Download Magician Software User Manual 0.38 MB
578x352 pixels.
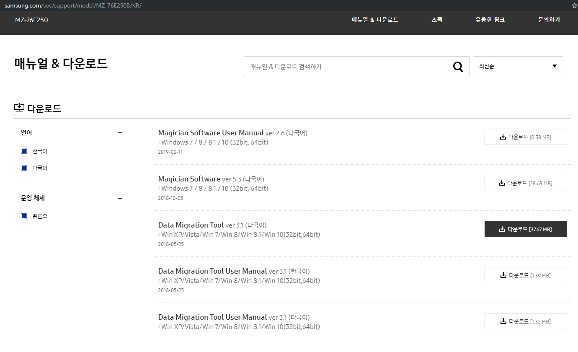click(x=526, y=137)
